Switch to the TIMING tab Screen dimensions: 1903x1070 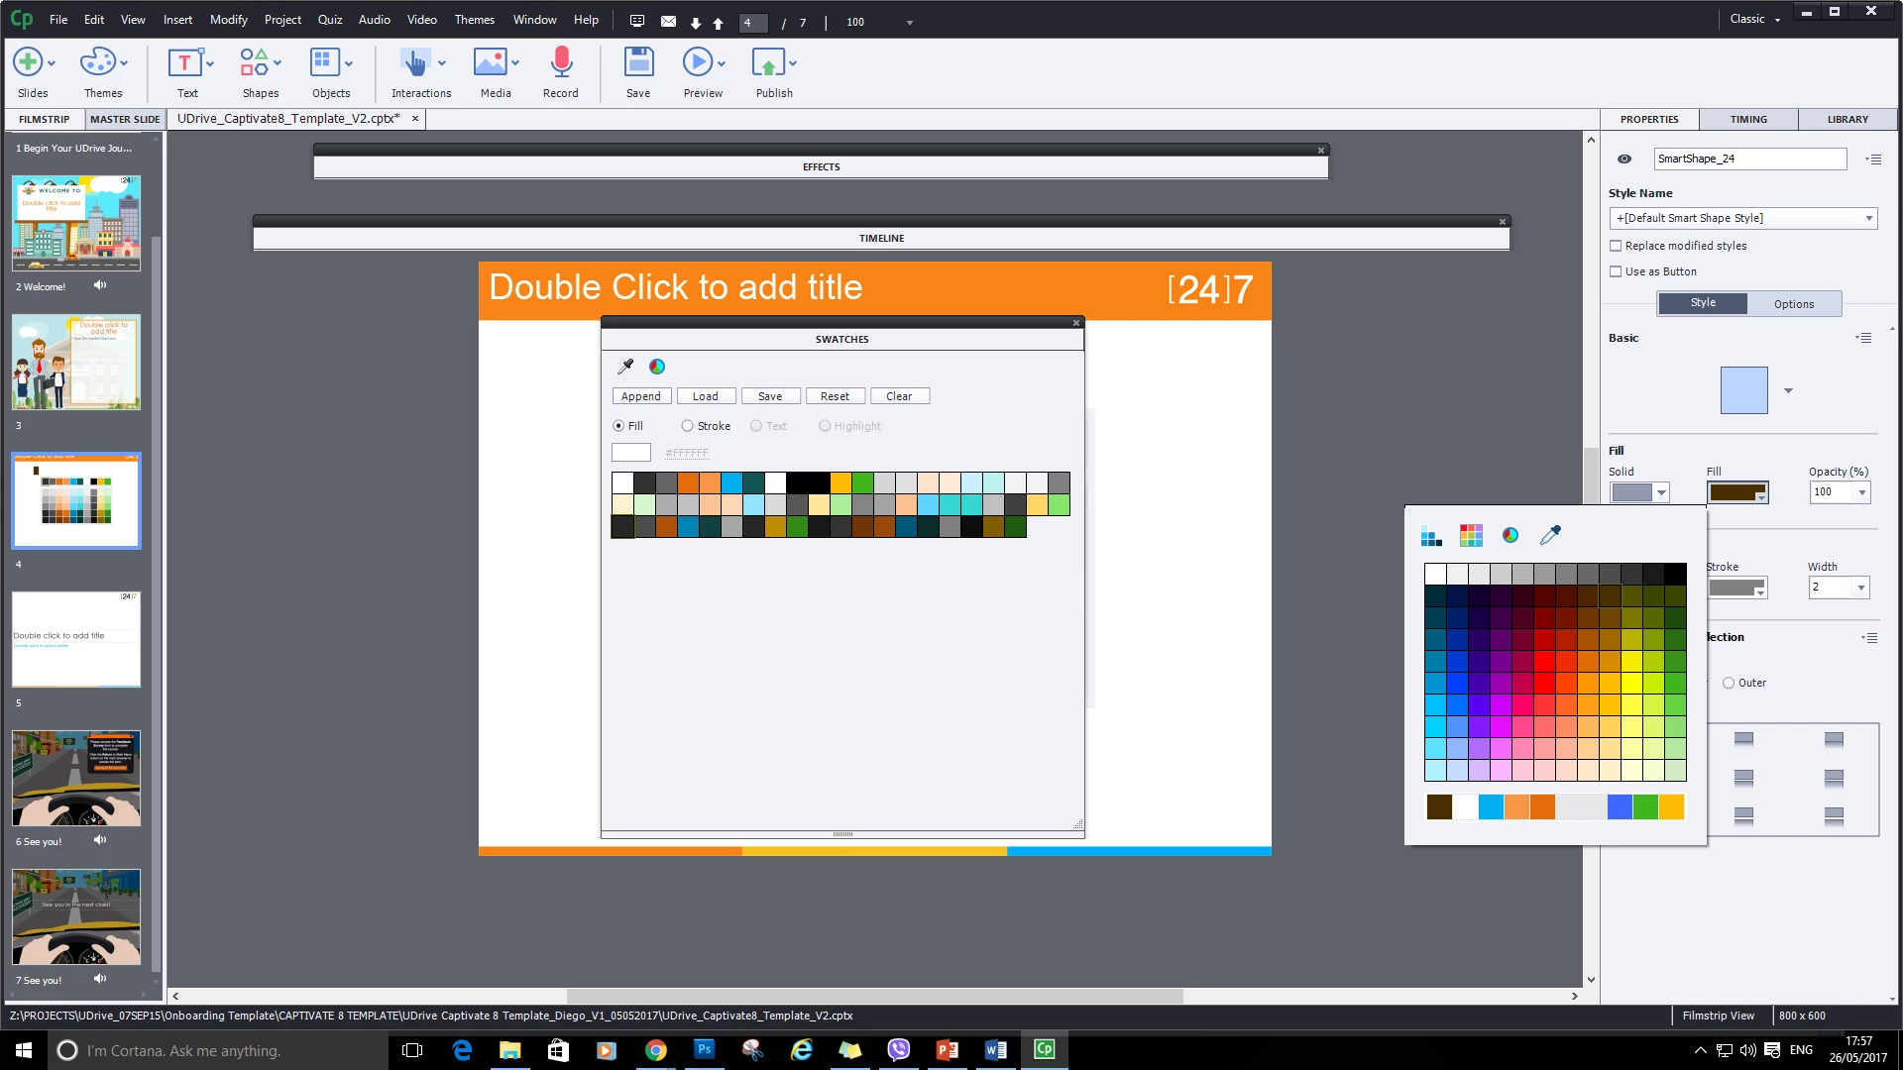click(x=1747, y=119)
